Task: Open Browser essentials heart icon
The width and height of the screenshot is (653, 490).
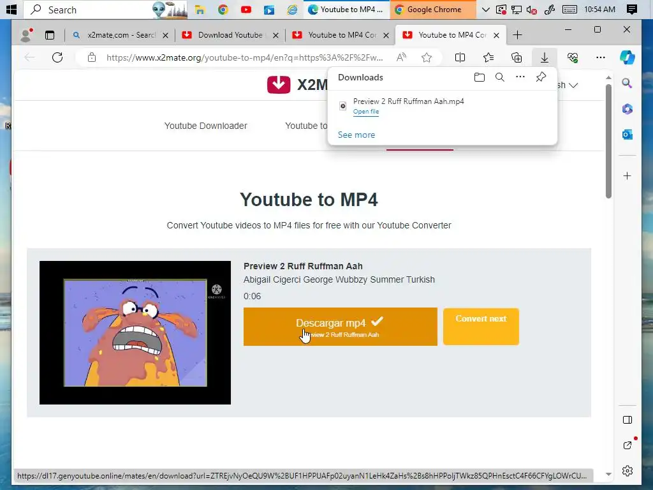Action: (573, 57)
